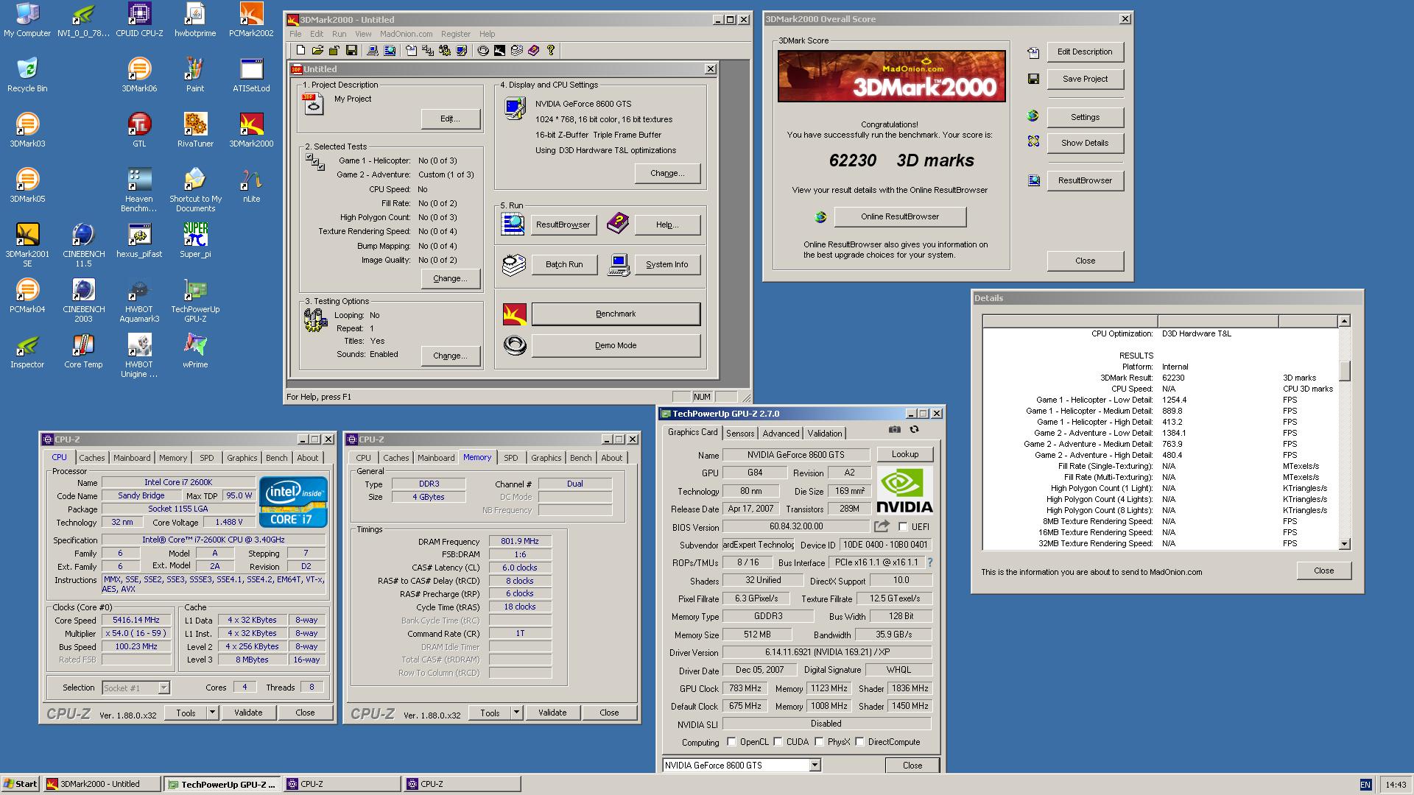Expand Tools dropdown arrow in CPU-Z CPU window
The image size is (1414, 795).
click(212, 713)
